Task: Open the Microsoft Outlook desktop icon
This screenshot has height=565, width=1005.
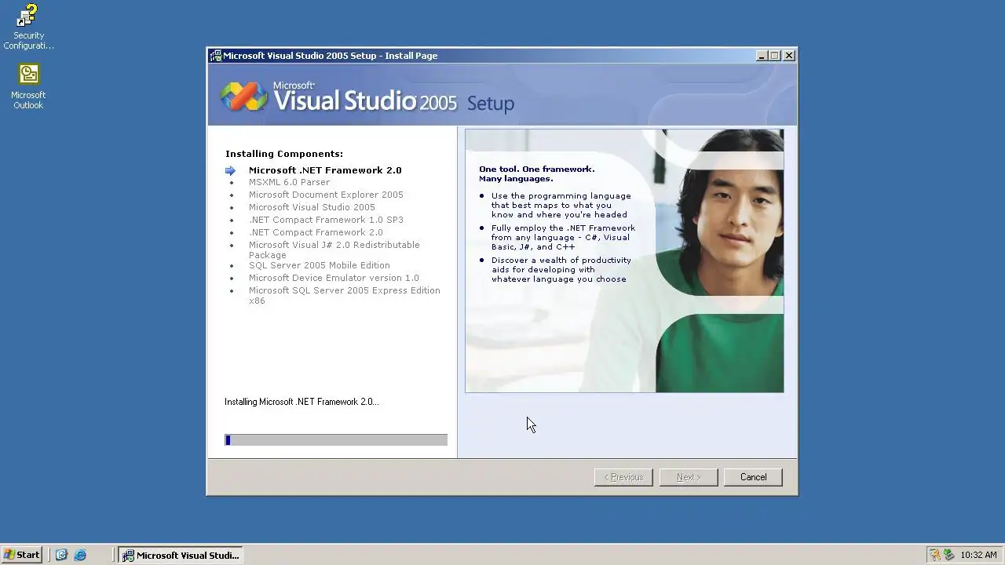Action: click(x=28, y=86)
